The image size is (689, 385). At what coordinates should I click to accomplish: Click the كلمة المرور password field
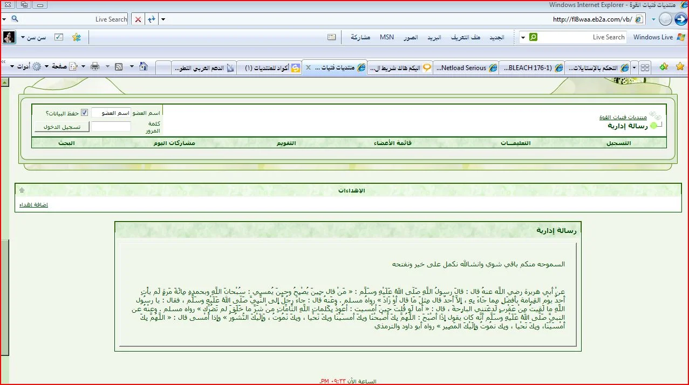[x=111, y=127]
